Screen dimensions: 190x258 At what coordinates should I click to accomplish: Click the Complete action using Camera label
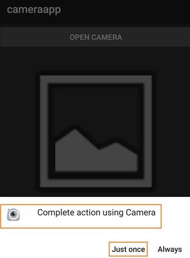96,212
